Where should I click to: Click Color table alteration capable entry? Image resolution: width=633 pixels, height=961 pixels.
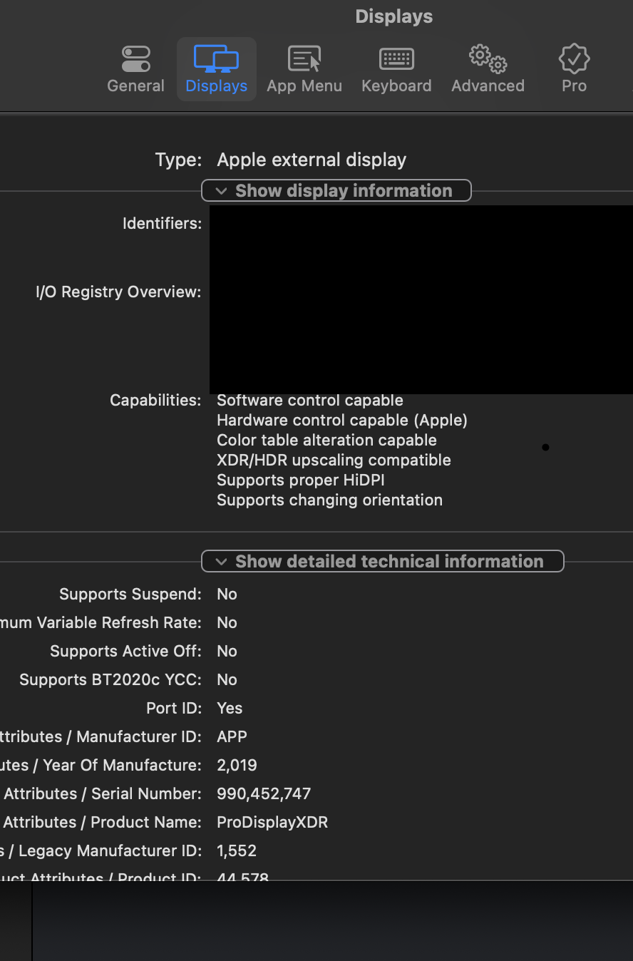coord(326,441)
